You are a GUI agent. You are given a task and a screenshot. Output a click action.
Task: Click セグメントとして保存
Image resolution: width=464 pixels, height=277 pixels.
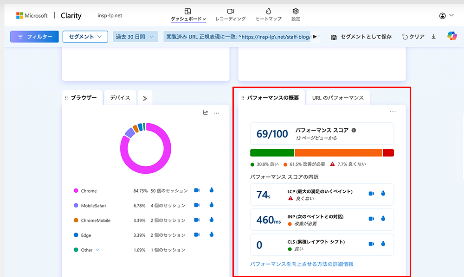(361, 37)
